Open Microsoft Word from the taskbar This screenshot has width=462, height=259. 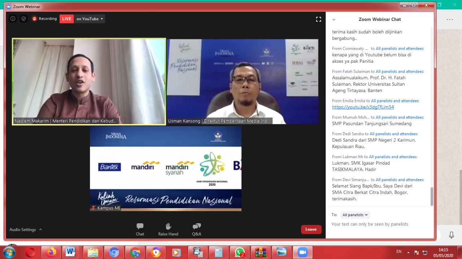coord(71,252)
